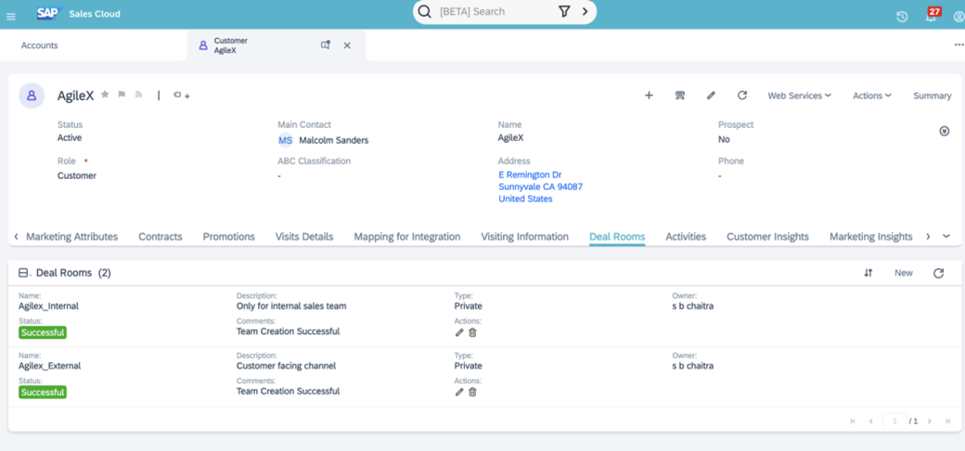Switch to the Activities tab

(x=686, y=237)
